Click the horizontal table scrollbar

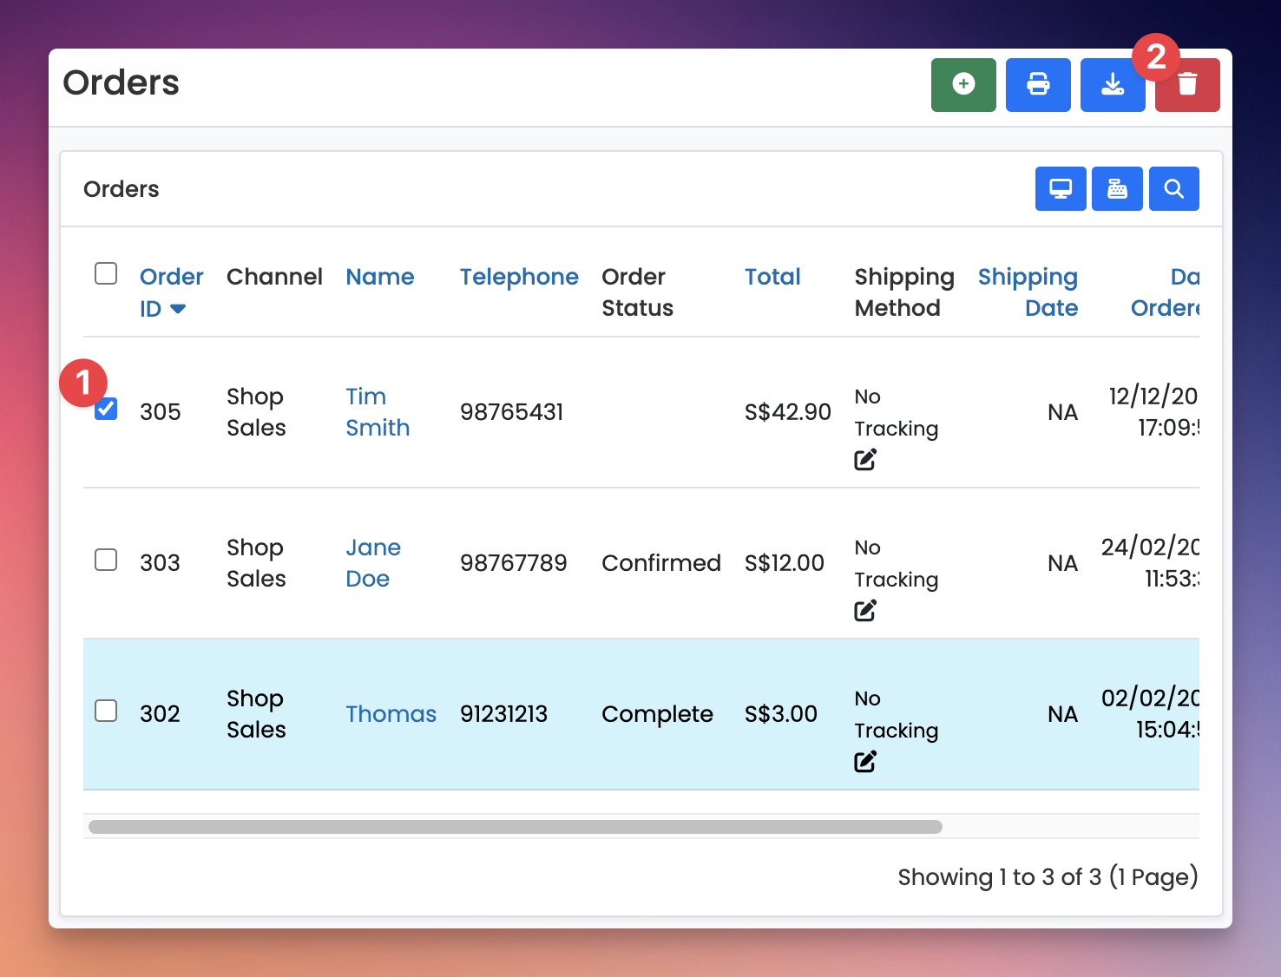pos(516,827)
